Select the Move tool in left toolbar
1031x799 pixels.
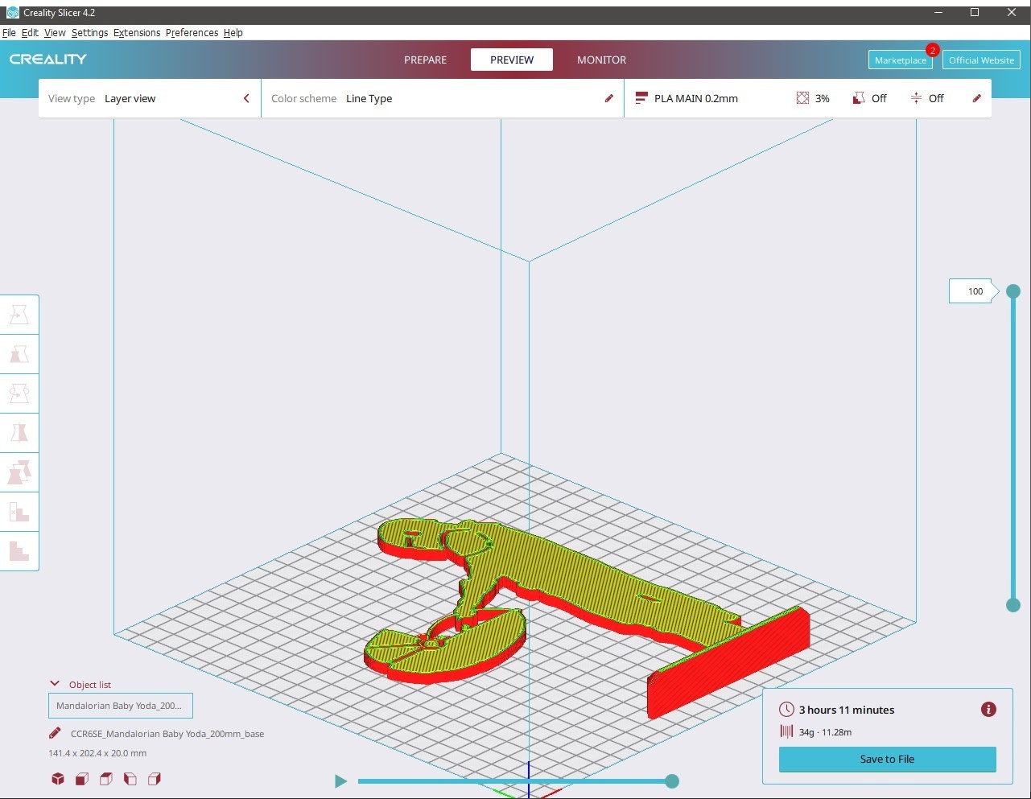tap(19, 315)
